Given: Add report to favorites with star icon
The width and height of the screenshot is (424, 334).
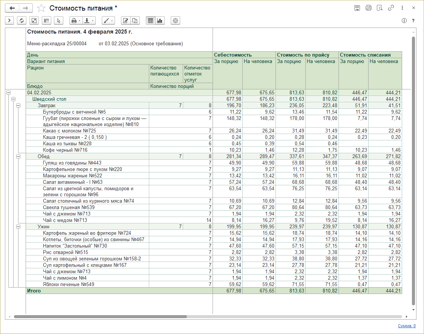Looking at the screenshot, I should (x=42, y=8).
